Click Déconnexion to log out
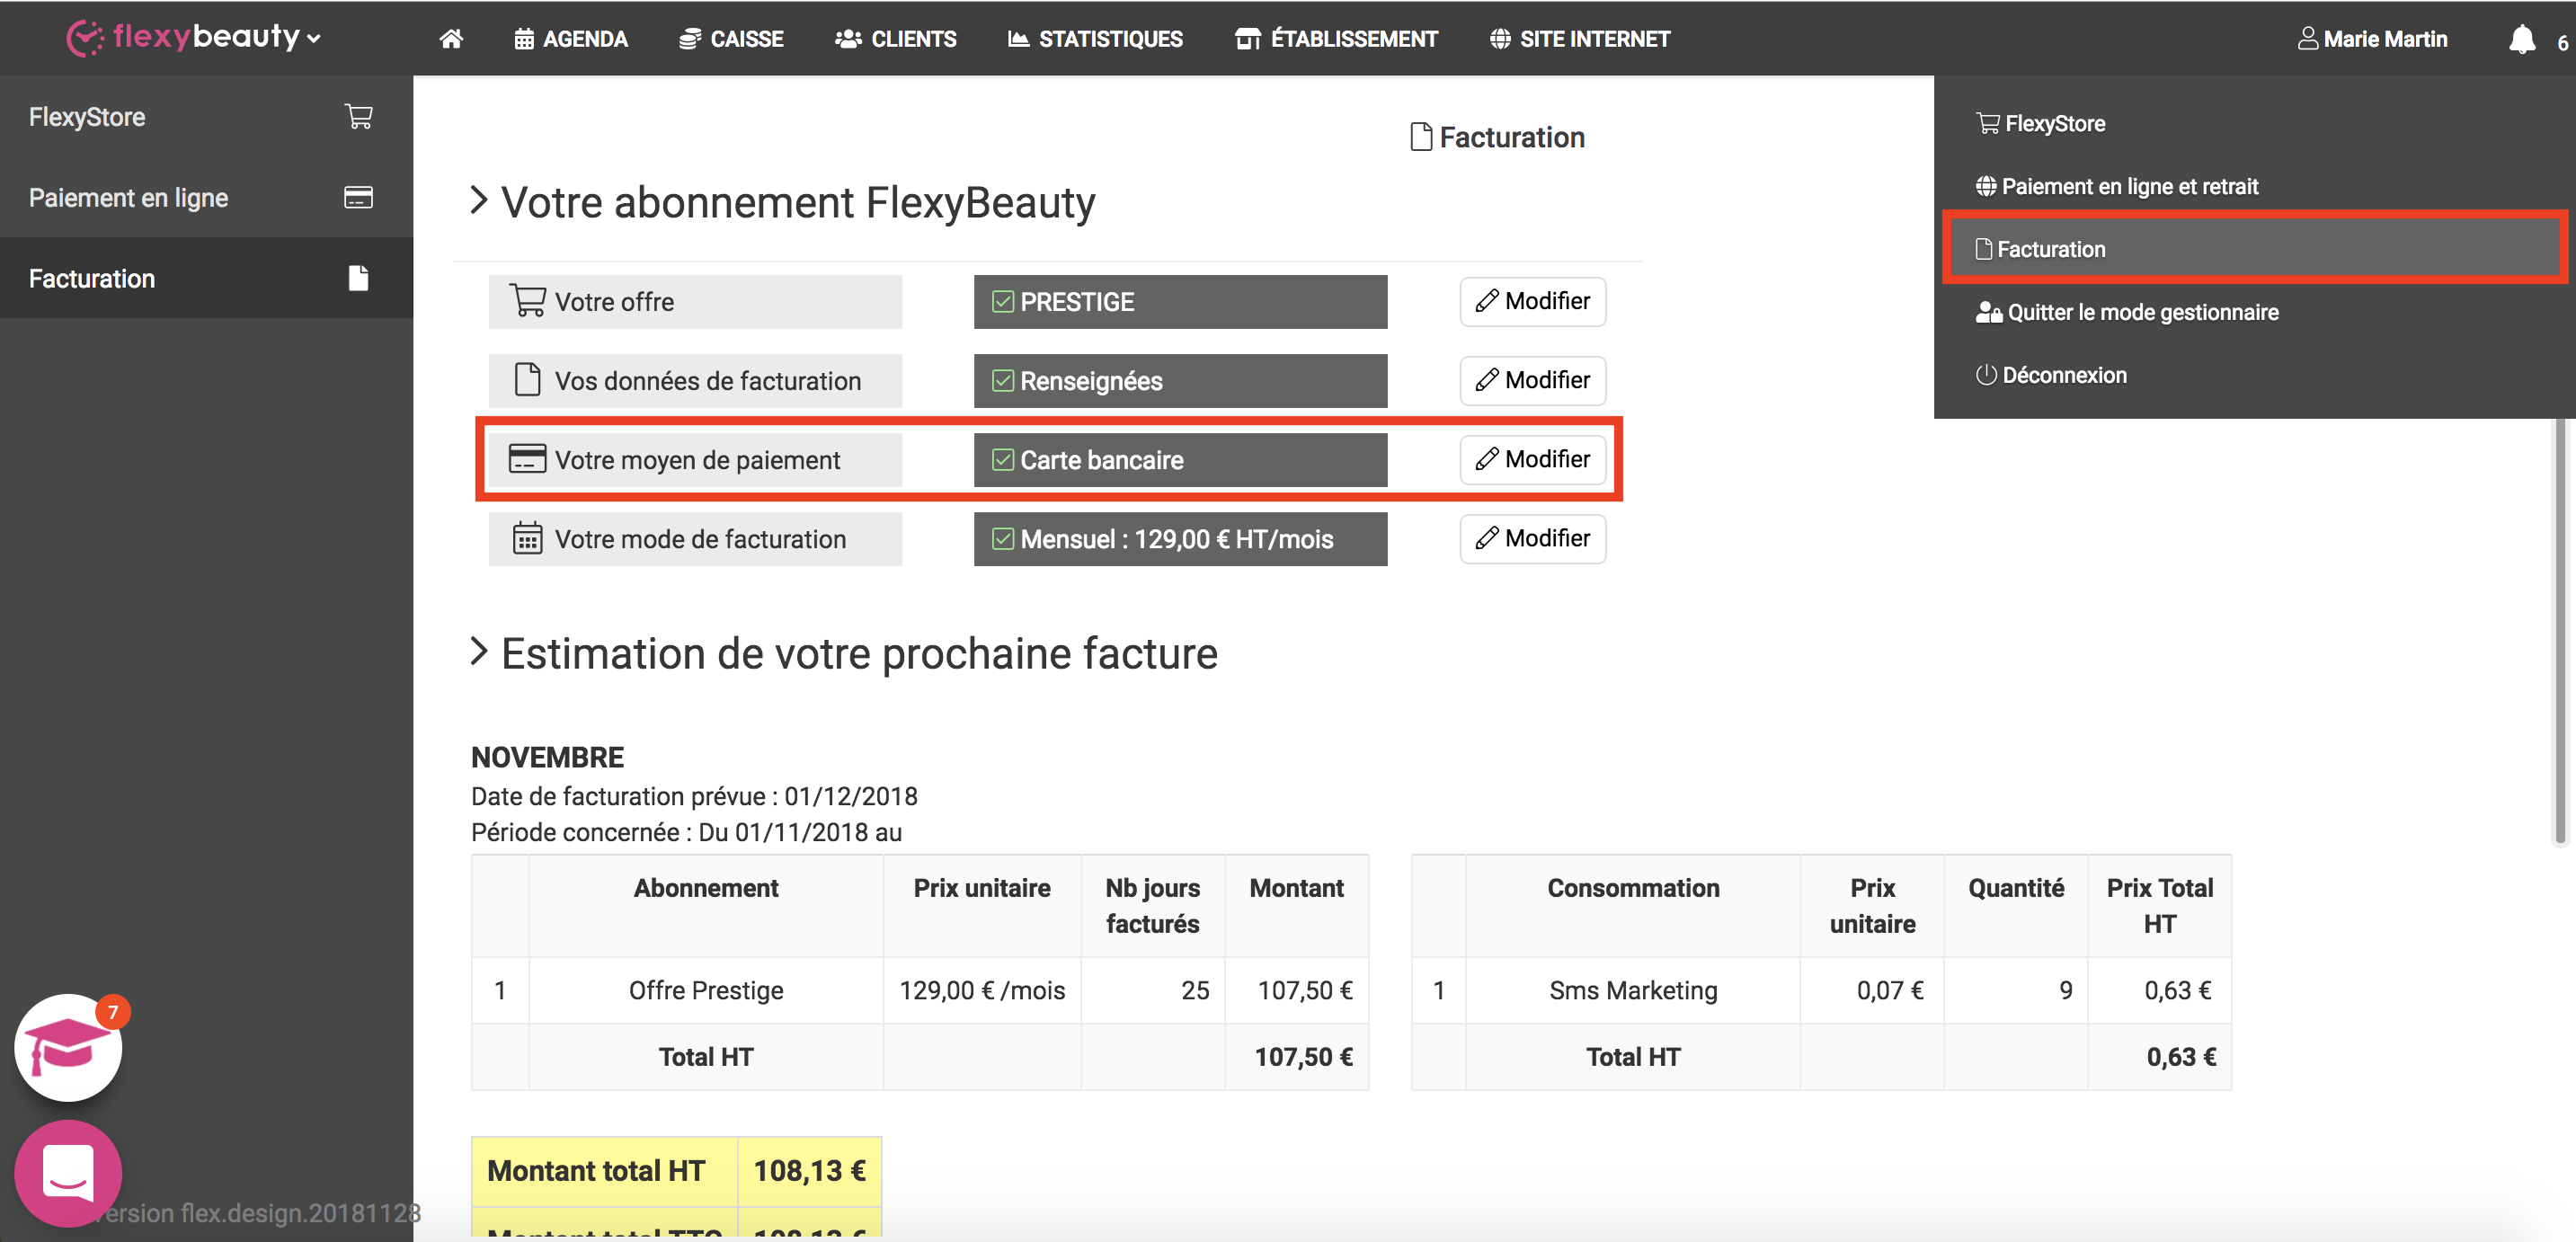Screen dimensions: 2576x1242 (2051, 375)
